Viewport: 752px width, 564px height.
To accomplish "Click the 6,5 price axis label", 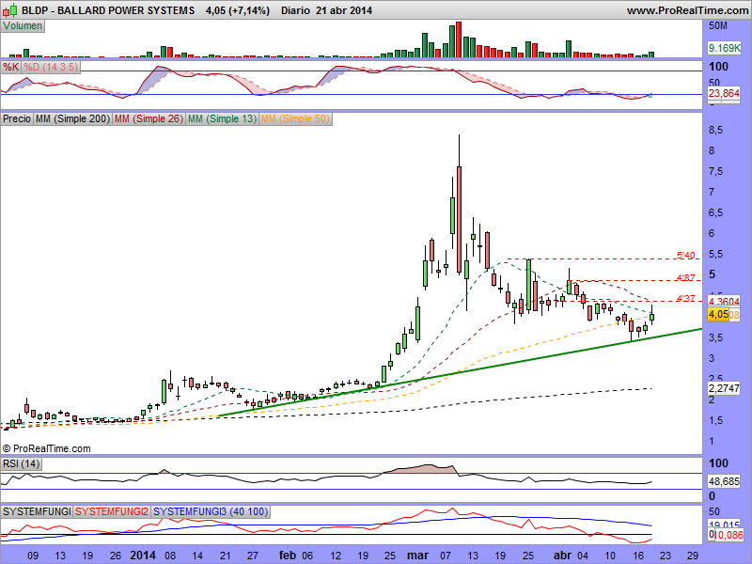I will [715, 212].
